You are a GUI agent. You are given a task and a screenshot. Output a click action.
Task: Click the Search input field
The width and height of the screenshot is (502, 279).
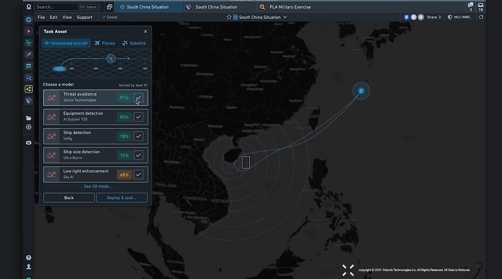pyautogui.click(x=67, y=7)
